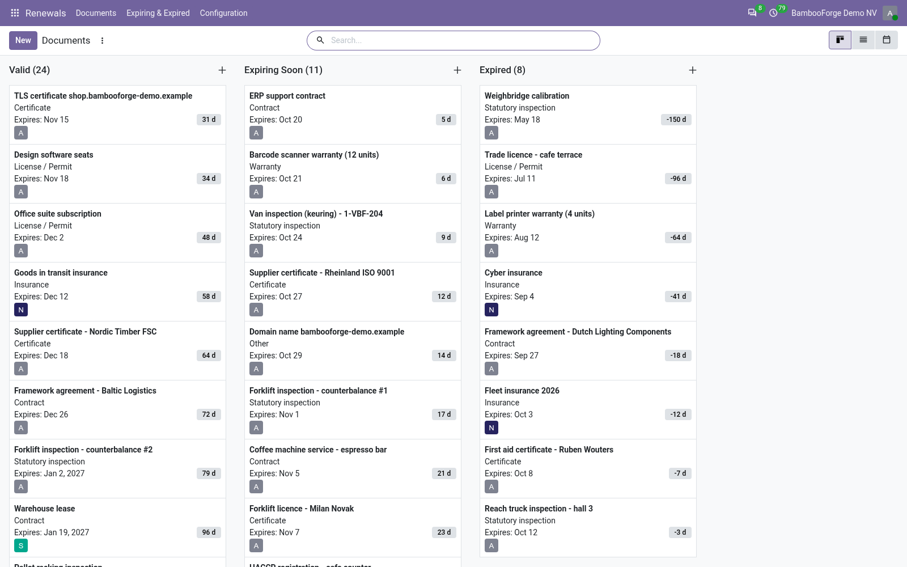The image size is (907, 567).
Task: Switch to list view
Action: click(863, 40)
